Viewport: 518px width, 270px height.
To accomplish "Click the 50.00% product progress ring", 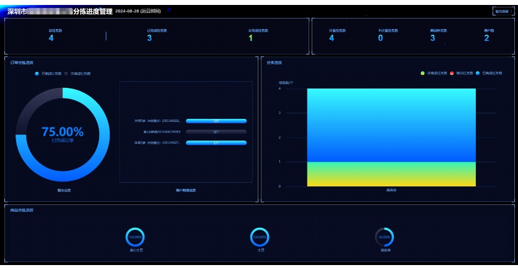I will (x=384, y=237).
